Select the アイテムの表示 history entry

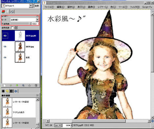click(19, 112)
